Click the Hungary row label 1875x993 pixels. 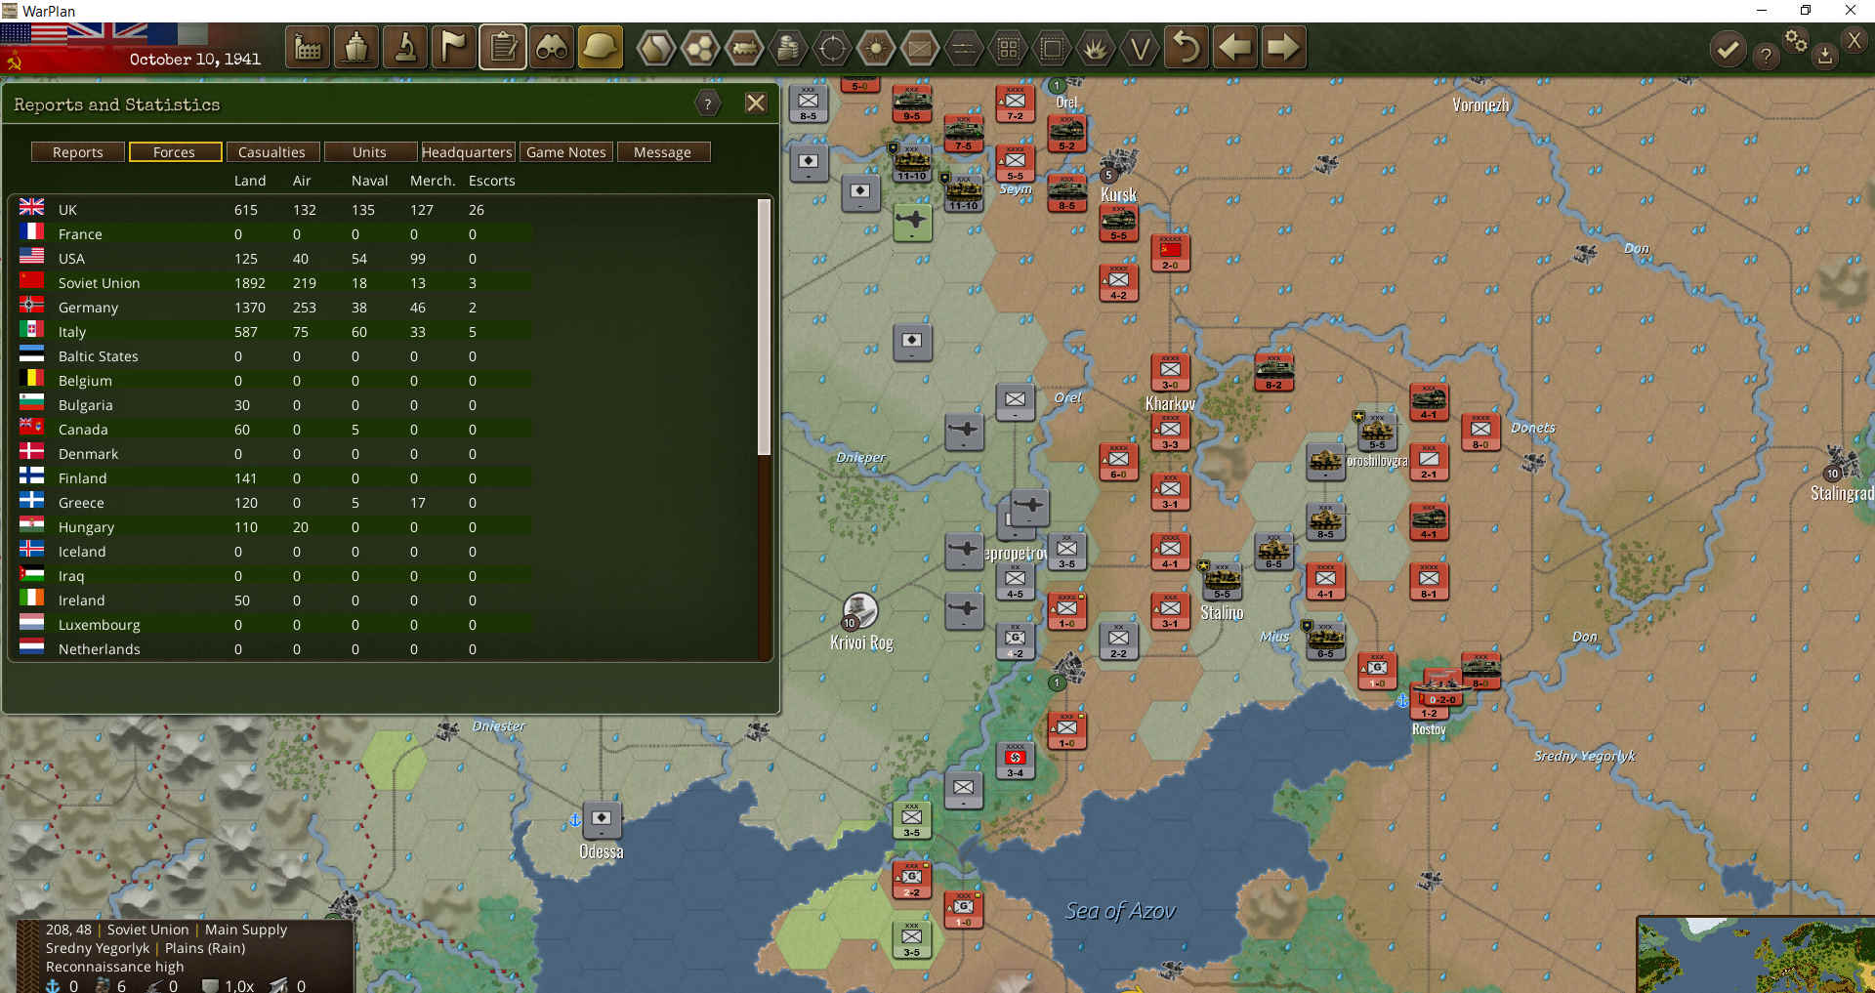[86, 527]
